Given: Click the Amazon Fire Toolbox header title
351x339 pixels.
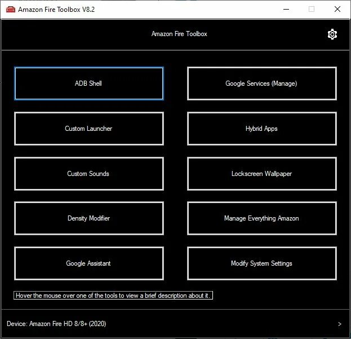Looking at the screenshot, I should tap(179, 34).
